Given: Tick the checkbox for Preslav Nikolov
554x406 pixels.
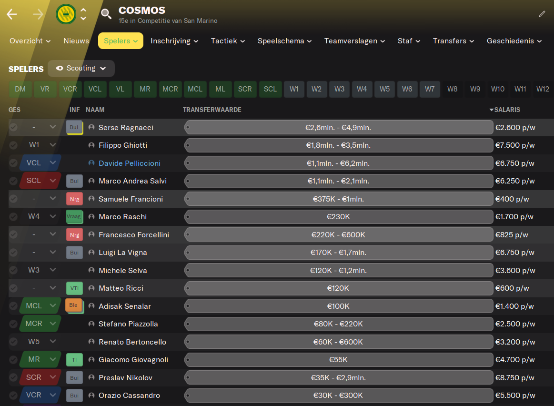Looking at the screenshot, I should 13,377.
